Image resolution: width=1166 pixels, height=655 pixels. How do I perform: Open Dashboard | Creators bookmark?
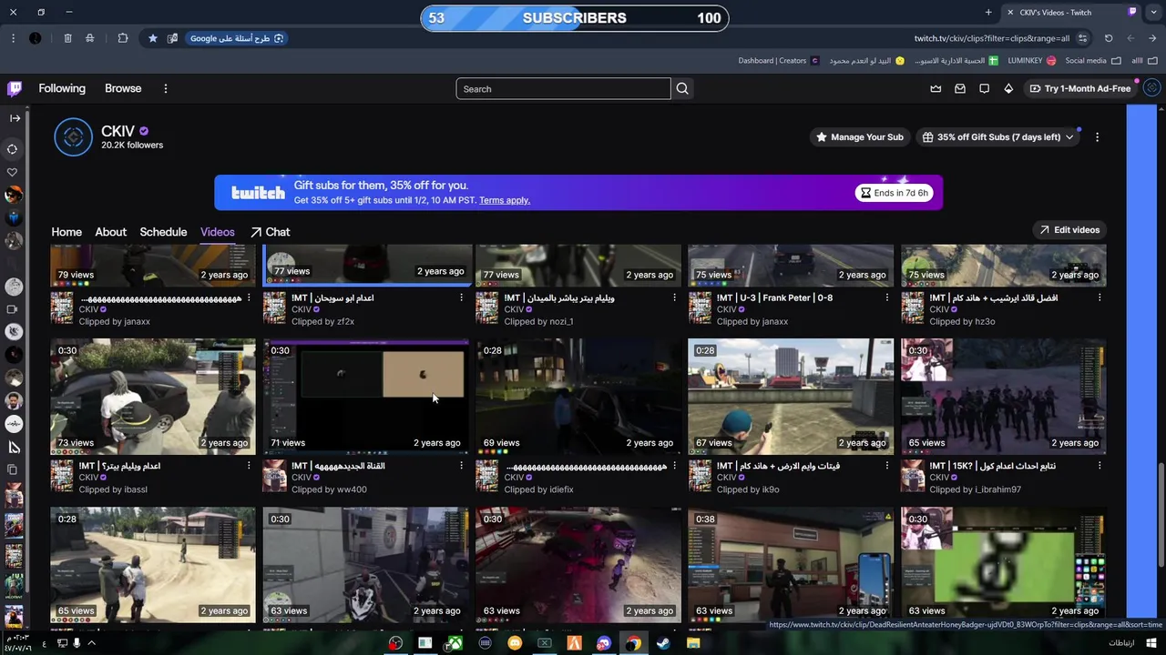(779, 61)
